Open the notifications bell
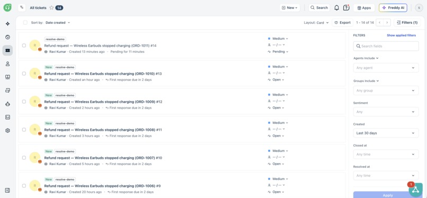 tap(336, 8)
